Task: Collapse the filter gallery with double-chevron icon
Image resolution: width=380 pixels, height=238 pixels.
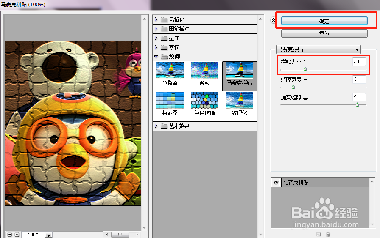Action: click(273, 20)
